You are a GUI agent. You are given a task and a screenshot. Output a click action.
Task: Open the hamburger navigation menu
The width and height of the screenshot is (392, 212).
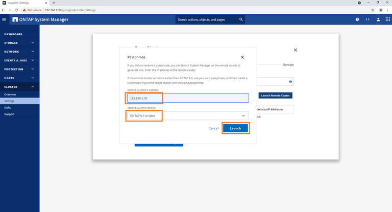[x=5, y=19]
